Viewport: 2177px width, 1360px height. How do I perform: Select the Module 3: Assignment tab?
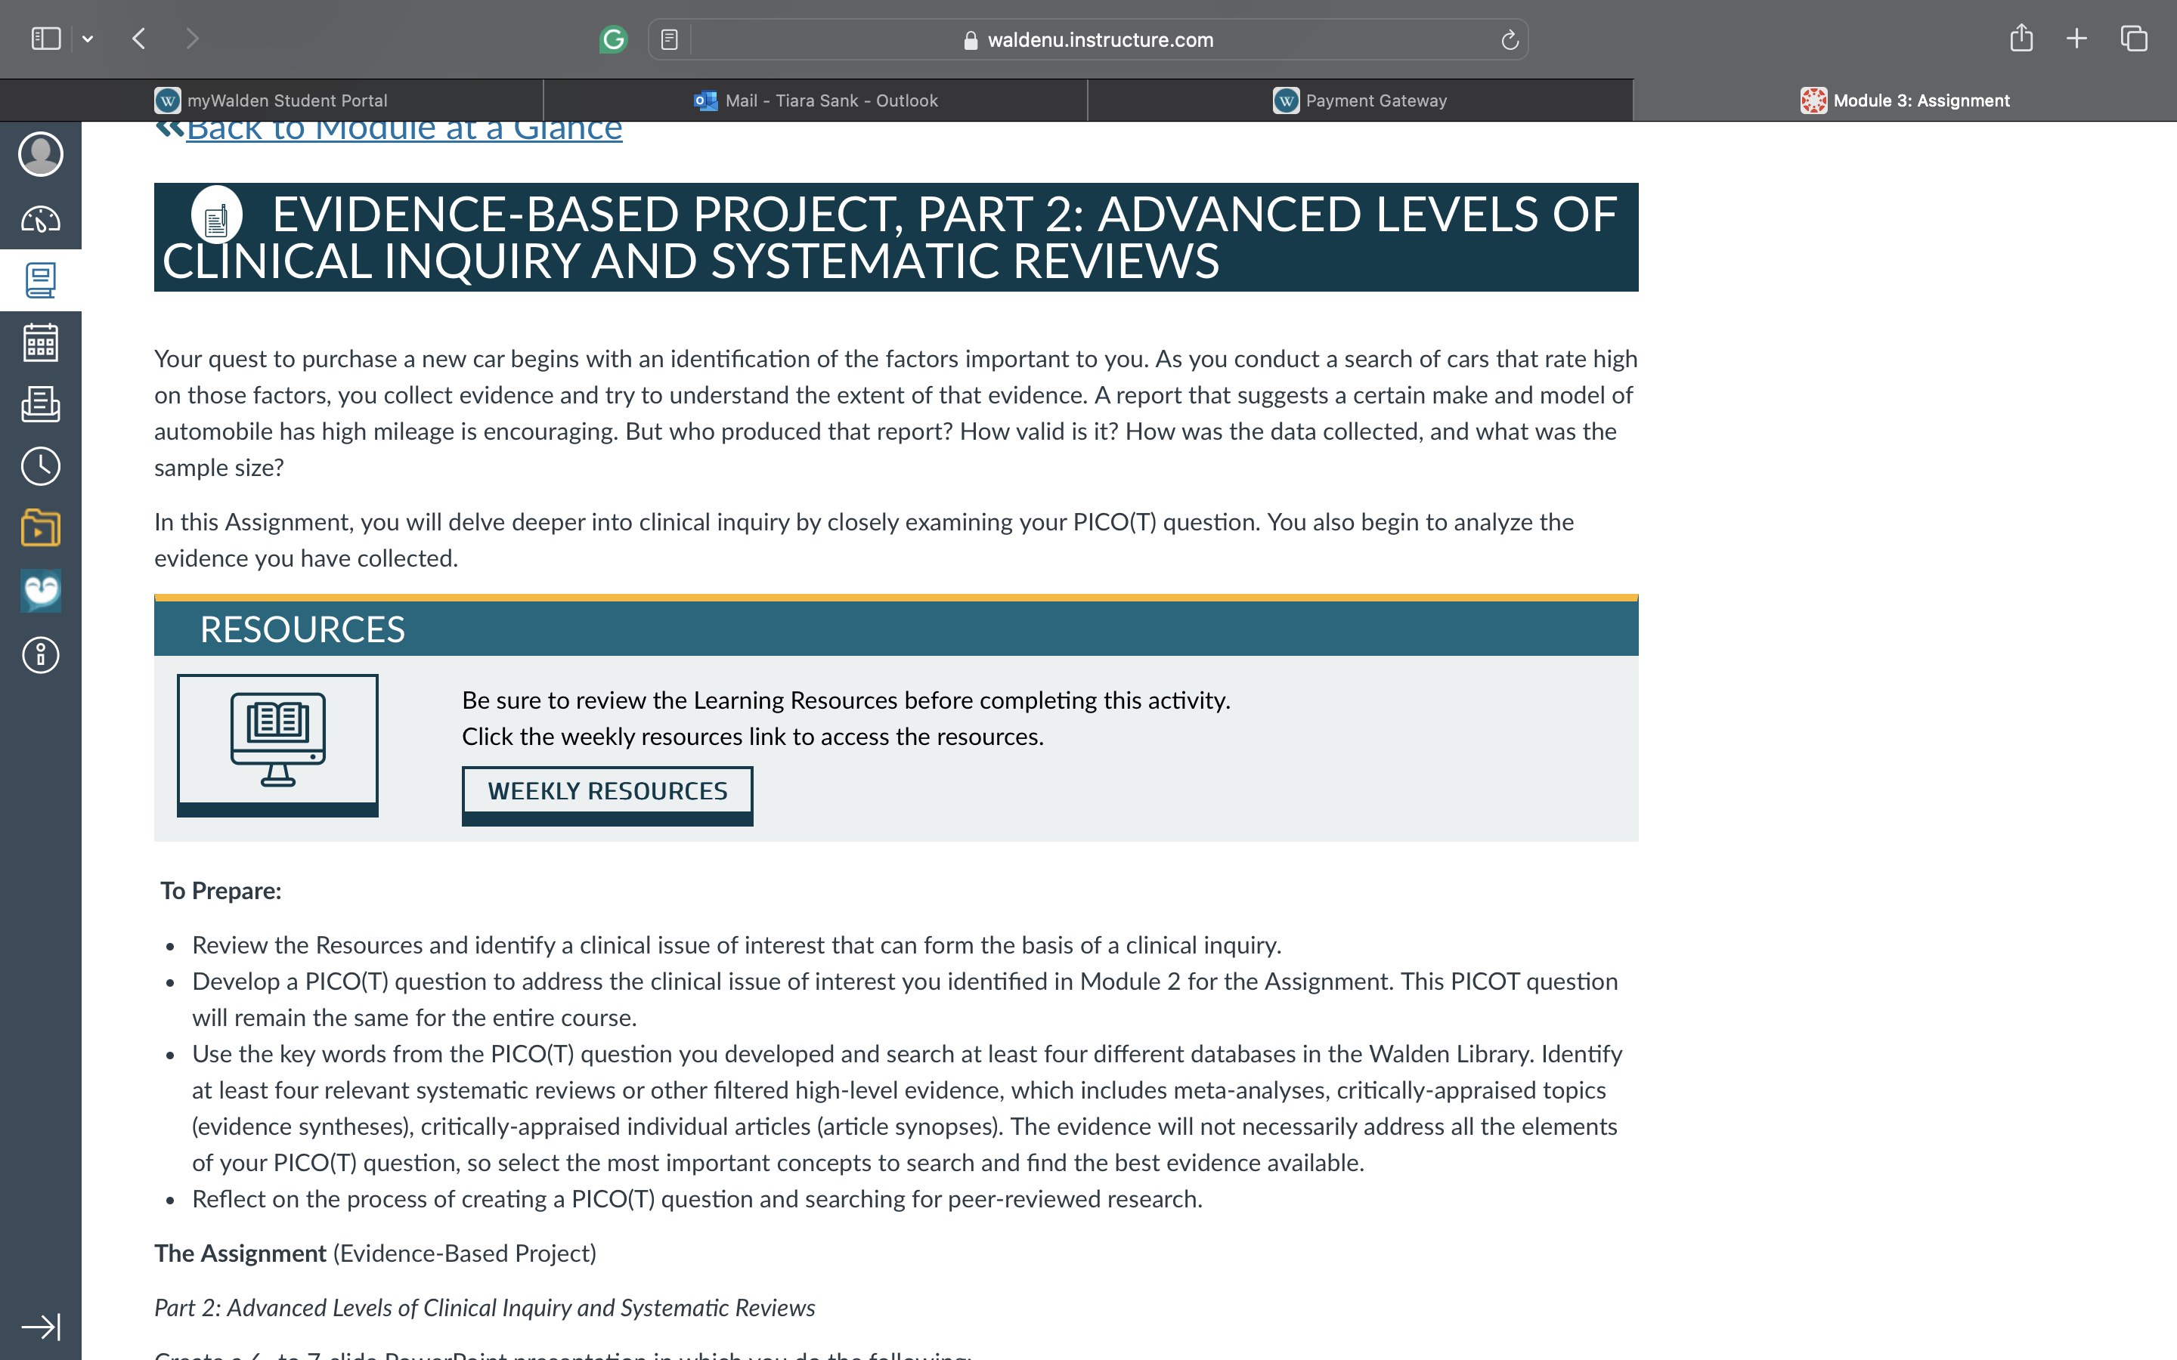pos(1904,100)
